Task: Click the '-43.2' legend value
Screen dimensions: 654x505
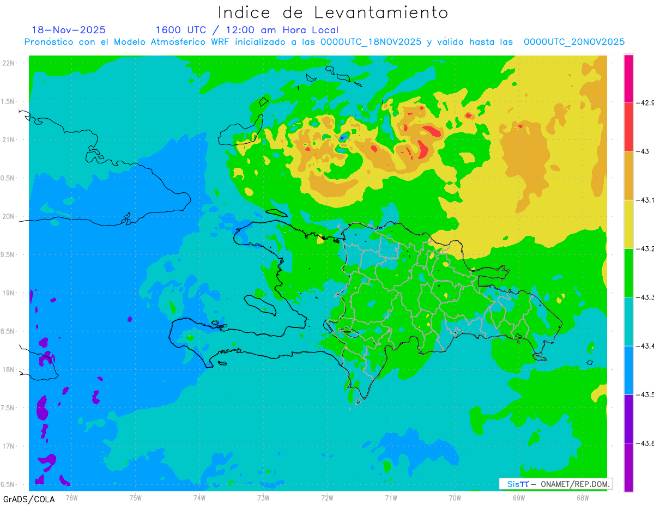Action: pyautogui.click(x=646, y=248)
